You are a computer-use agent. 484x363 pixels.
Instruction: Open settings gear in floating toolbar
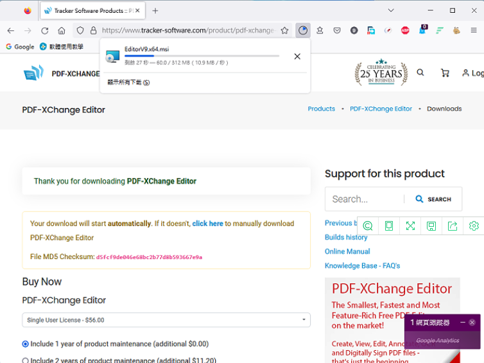coord(474,226)
